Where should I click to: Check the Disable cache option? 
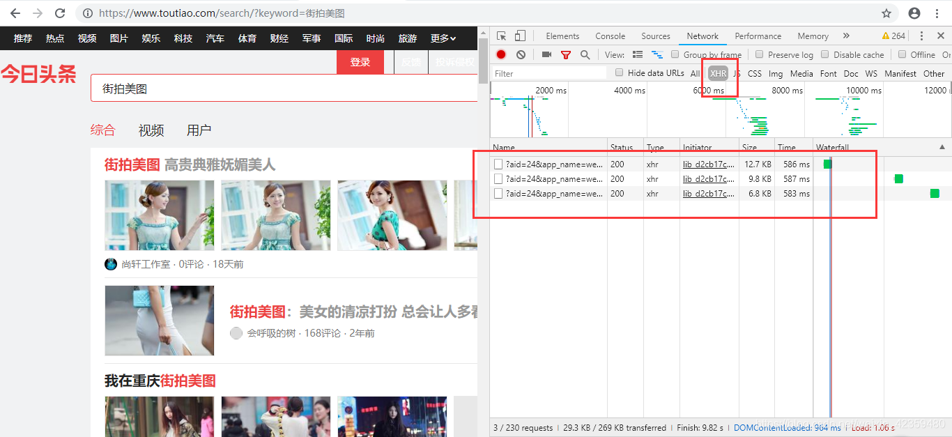pos(825,54)
